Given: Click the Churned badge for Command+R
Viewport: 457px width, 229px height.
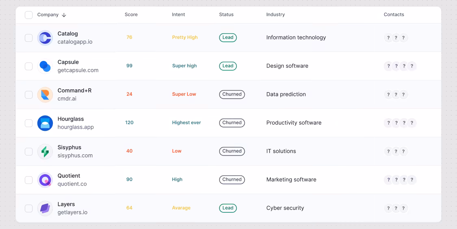Looking at the screenshot, I should tap(232, 94).
